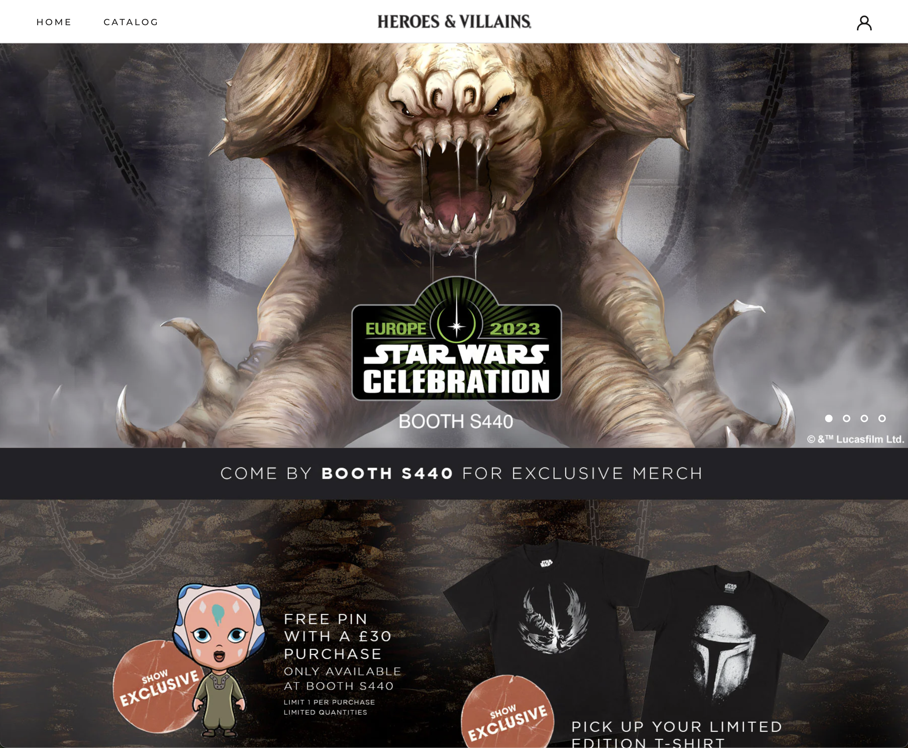The height and width of the screenshot is (748, 908).
Task: Jump to the fourth slide dot
Action: click(882, 418)
